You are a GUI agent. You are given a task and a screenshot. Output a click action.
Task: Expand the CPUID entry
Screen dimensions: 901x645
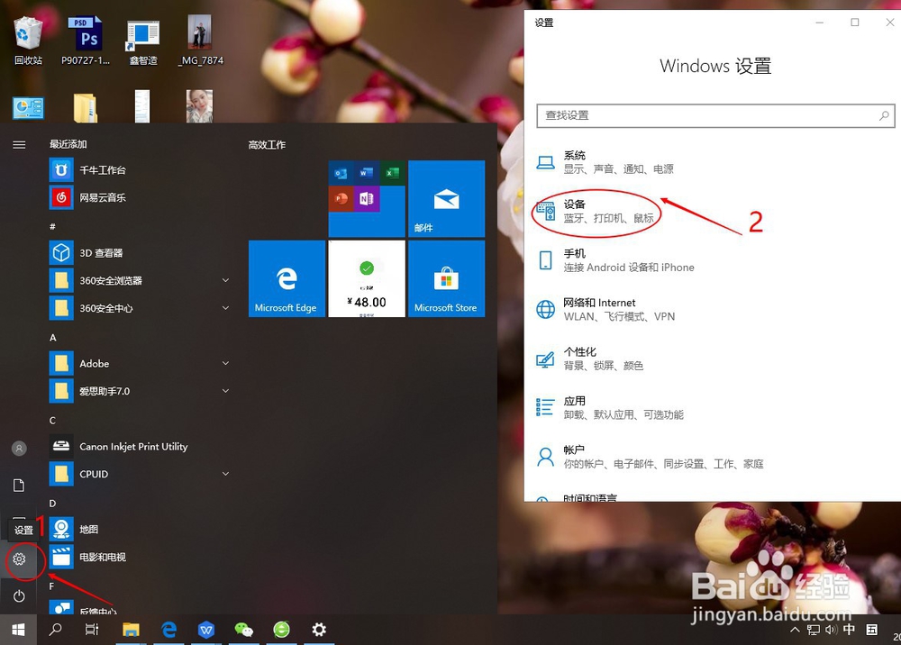point(225,473)
